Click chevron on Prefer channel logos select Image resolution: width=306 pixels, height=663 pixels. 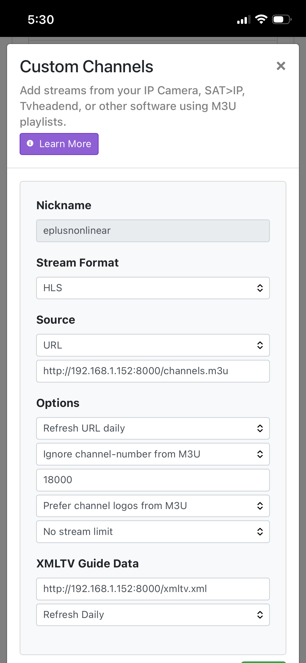coord(260,506)
